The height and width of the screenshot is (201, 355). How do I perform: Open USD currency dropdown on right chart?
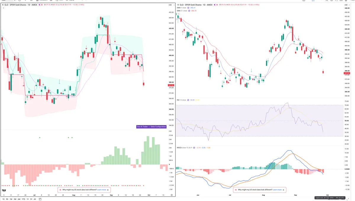347,5
